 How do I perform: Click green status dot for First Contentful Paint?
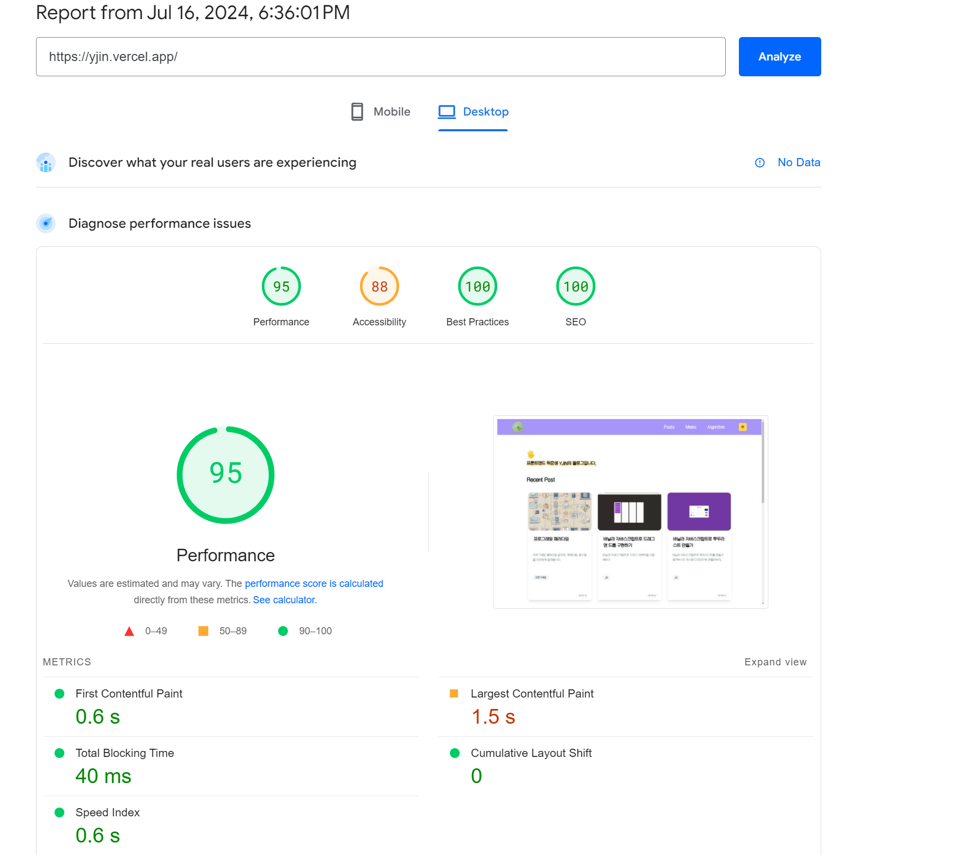coord(60,694)
